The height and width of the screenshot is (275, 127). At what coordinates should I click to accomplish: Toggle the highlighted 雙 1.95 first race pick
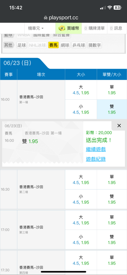pos(112,109)
